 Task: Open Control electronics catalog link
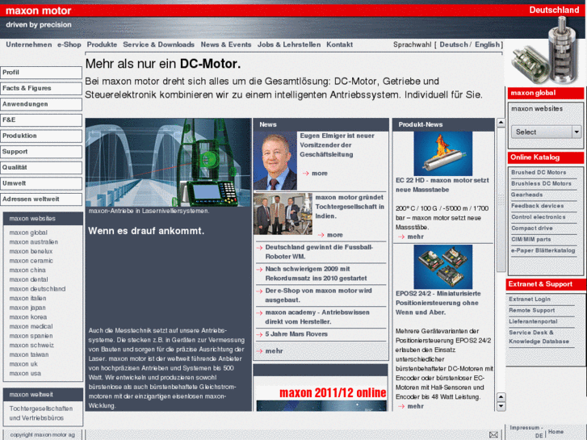[x=539, y=217]
